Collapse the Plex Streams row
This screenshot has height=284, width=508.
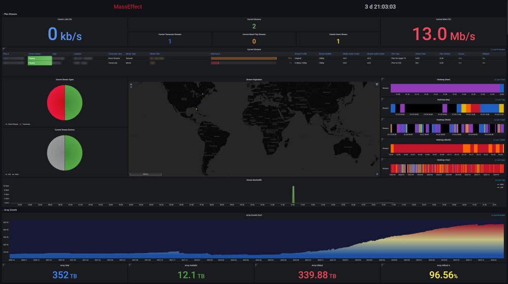coord(10,14)
